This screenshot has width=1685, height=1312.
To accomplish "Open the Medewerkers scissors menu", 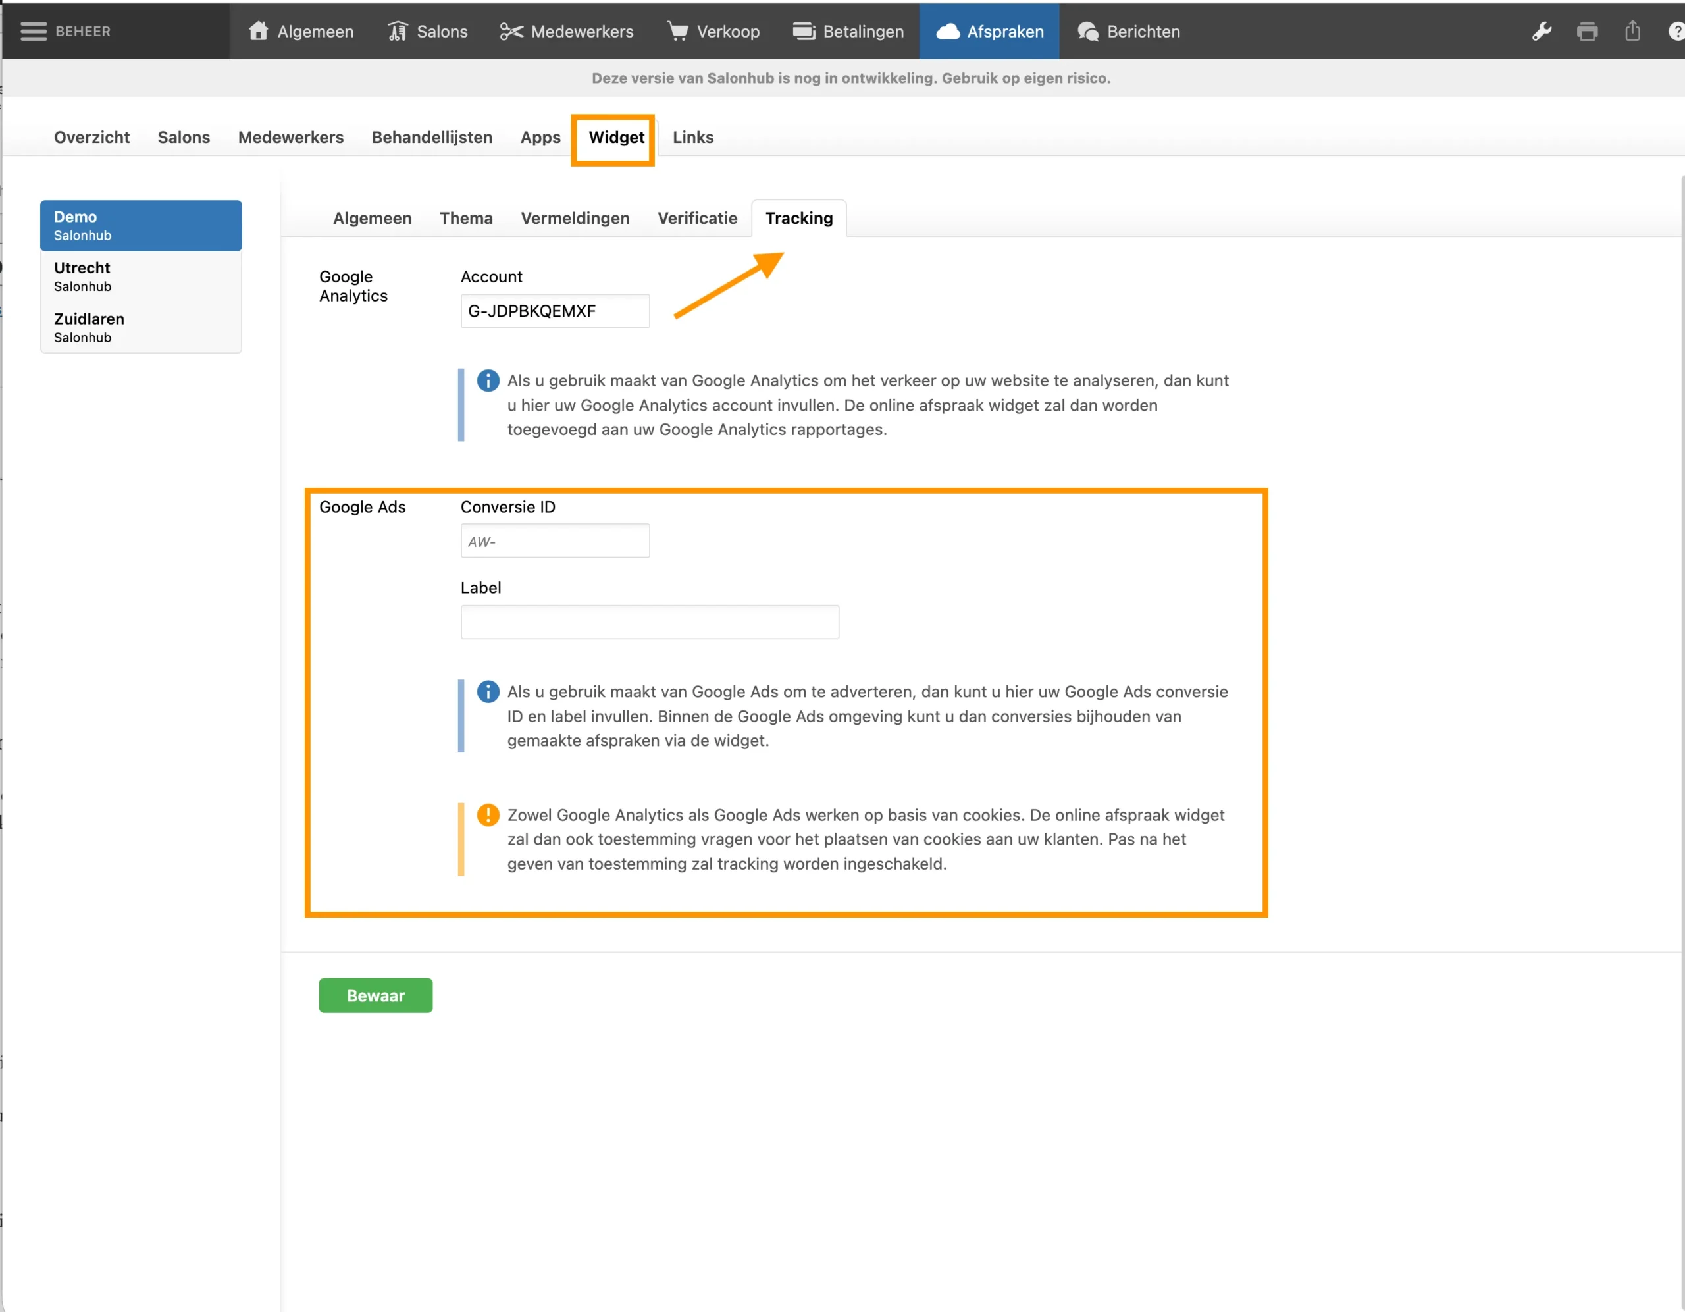I will pos(566,32).
